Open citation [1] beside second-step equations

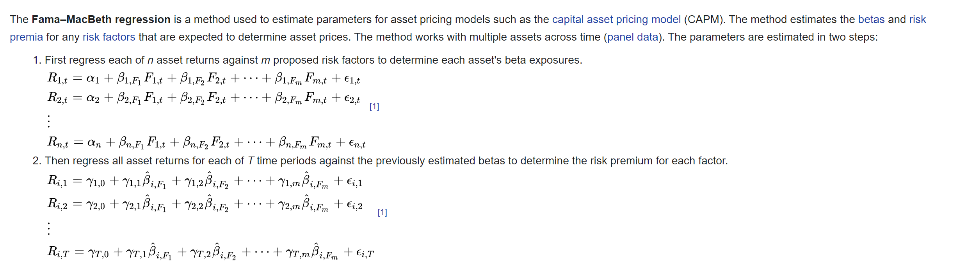[x=383, y=212]
